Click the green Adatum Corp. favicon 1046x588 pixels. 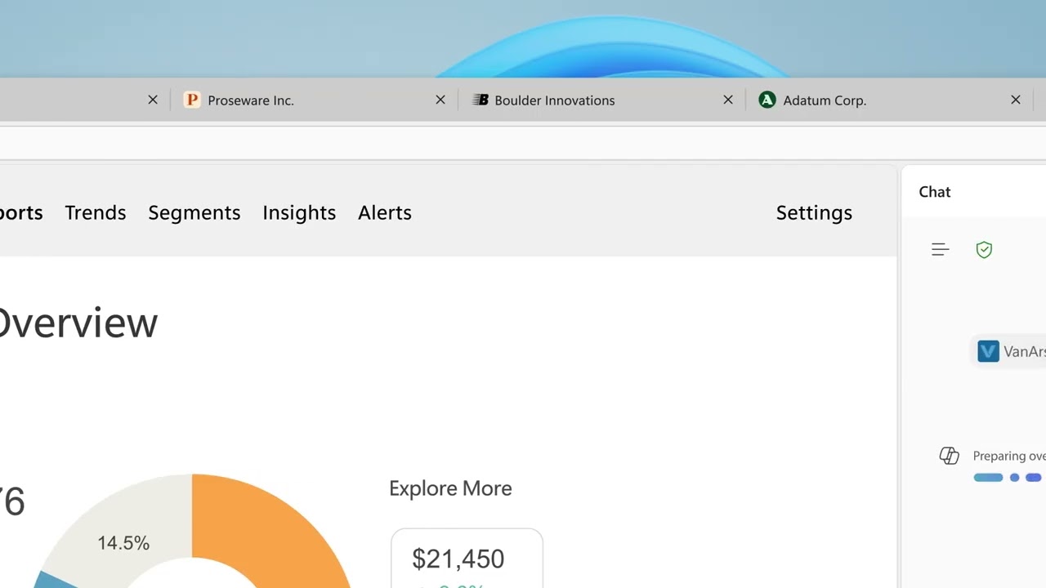(x=767, y=100)
